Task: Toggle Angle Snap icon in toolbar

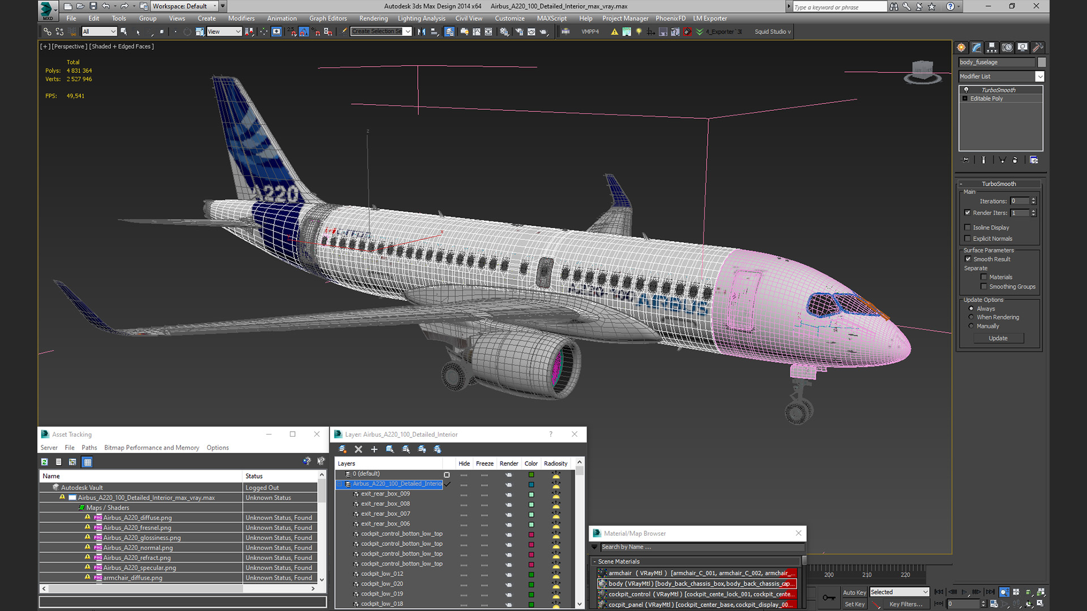Action: [x=304, y=32]
